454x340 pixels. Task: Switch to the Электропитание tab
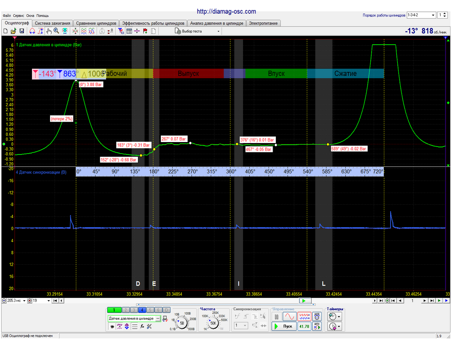tap(263, 23)
